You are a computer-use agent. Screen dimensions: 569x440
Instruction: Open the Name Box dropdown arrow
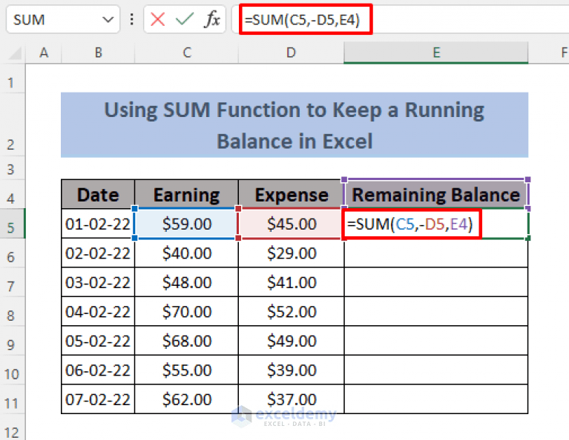(108, 19)
